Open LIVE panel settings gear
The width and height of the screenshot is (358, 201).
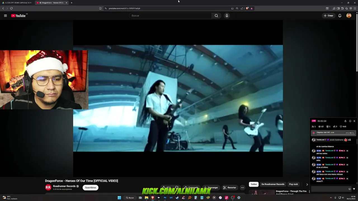tap(350, 121)
